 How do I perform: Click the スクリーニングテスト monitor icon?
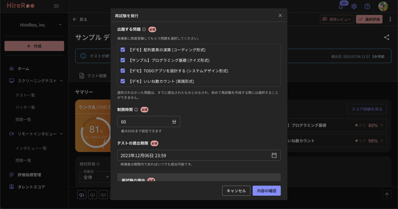click(x=12, y=81)
